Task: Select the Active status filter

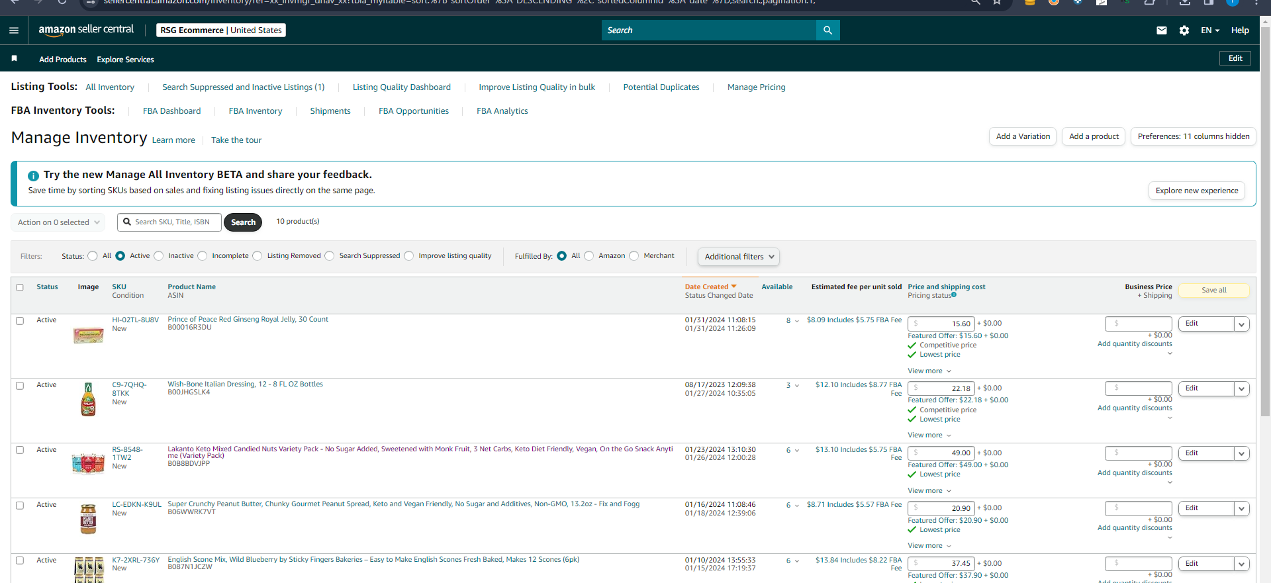Action: (120, 256)
